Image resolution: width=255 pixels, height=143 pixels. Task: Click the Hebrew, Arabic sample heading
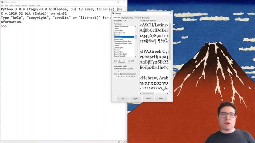pos(154,78)
